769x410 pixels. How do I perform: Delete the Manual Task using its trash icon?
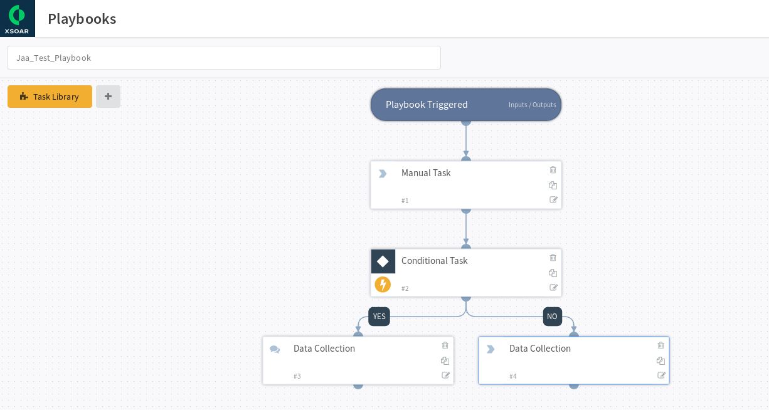pos(553,170)
